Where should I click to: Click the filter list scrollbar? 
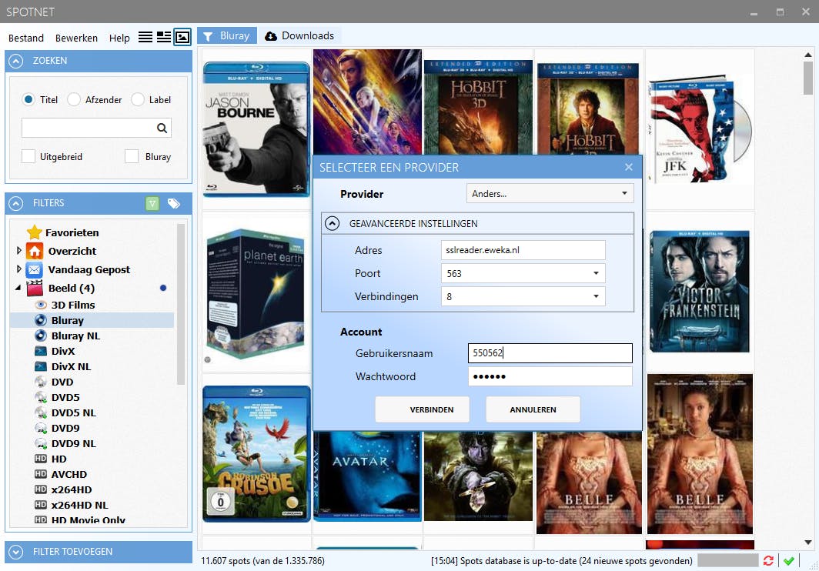181,304
